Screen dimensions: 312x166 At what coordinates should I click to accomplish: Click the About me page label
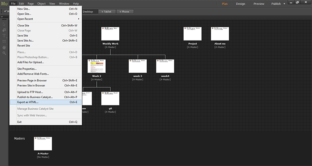(220, 44)
